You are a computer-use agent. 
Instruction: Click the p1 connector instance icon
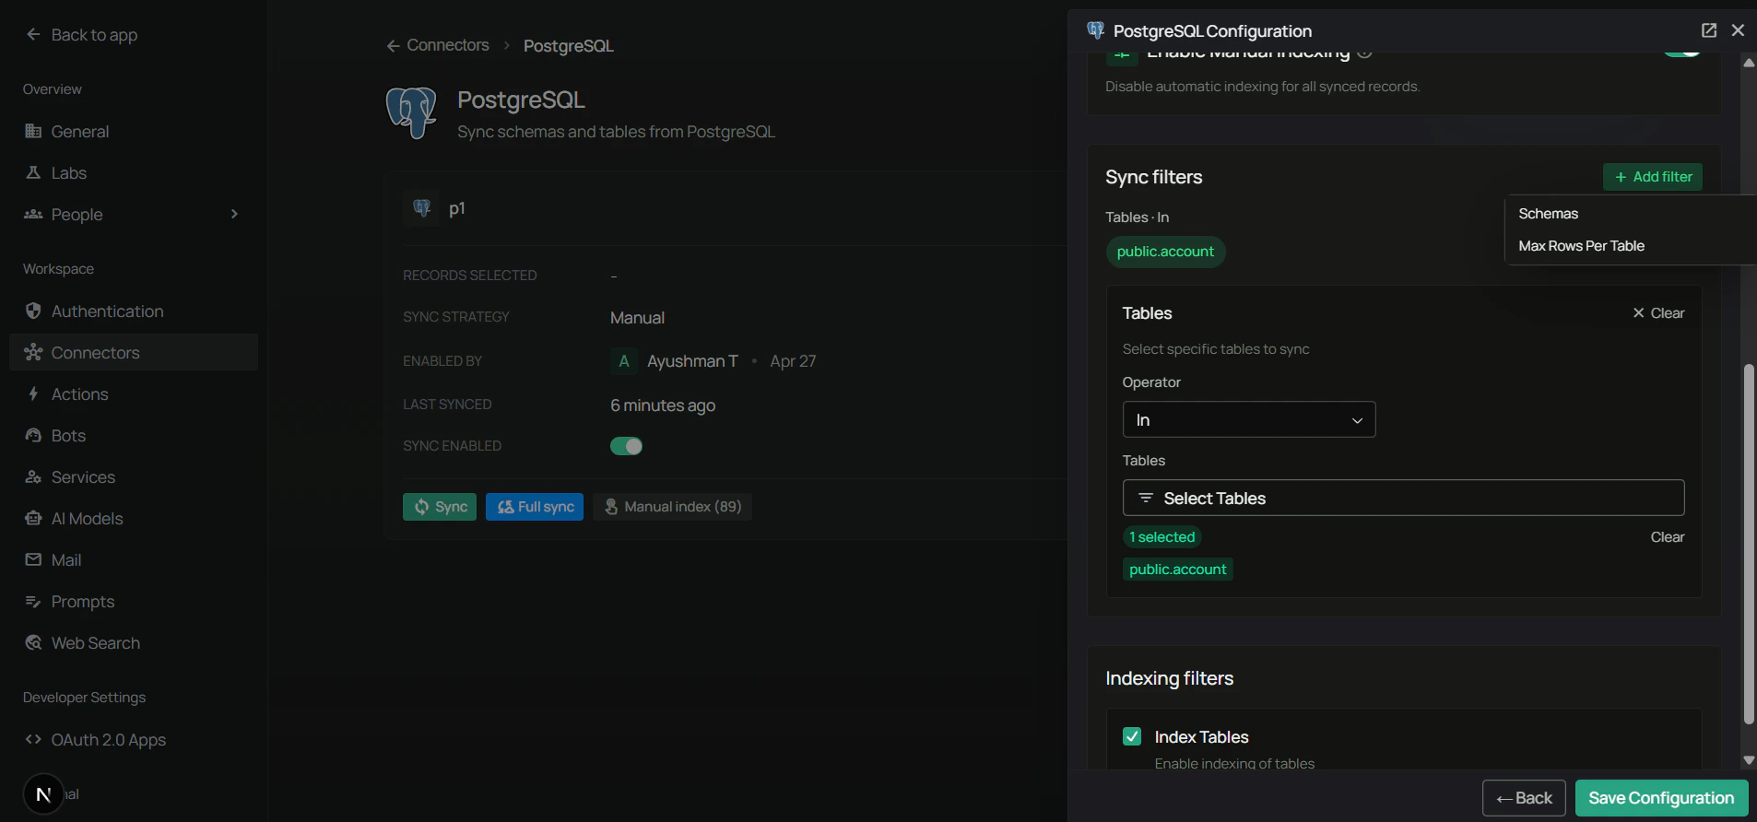click(x=421, y=208)
